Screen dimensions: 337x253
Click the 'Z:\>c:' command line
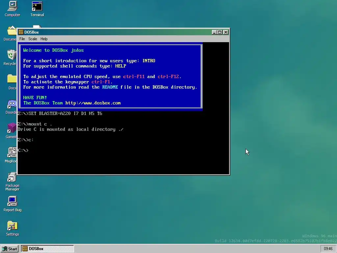coord(26,140)
